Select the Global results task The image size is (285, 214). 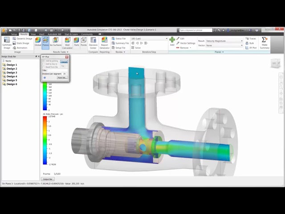[38, 41]
